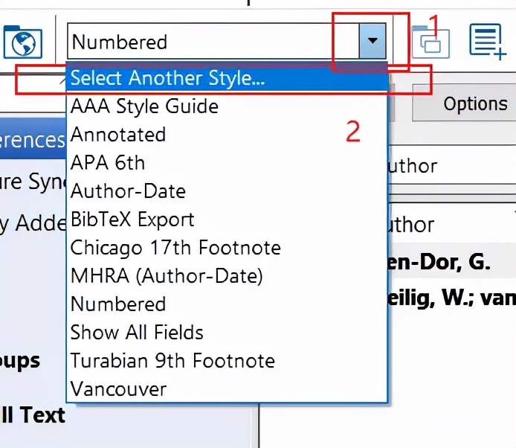The image size is (516, 448).
Task: Choose Turabian 9th Footnote style
Action: (x=227, y=360)
